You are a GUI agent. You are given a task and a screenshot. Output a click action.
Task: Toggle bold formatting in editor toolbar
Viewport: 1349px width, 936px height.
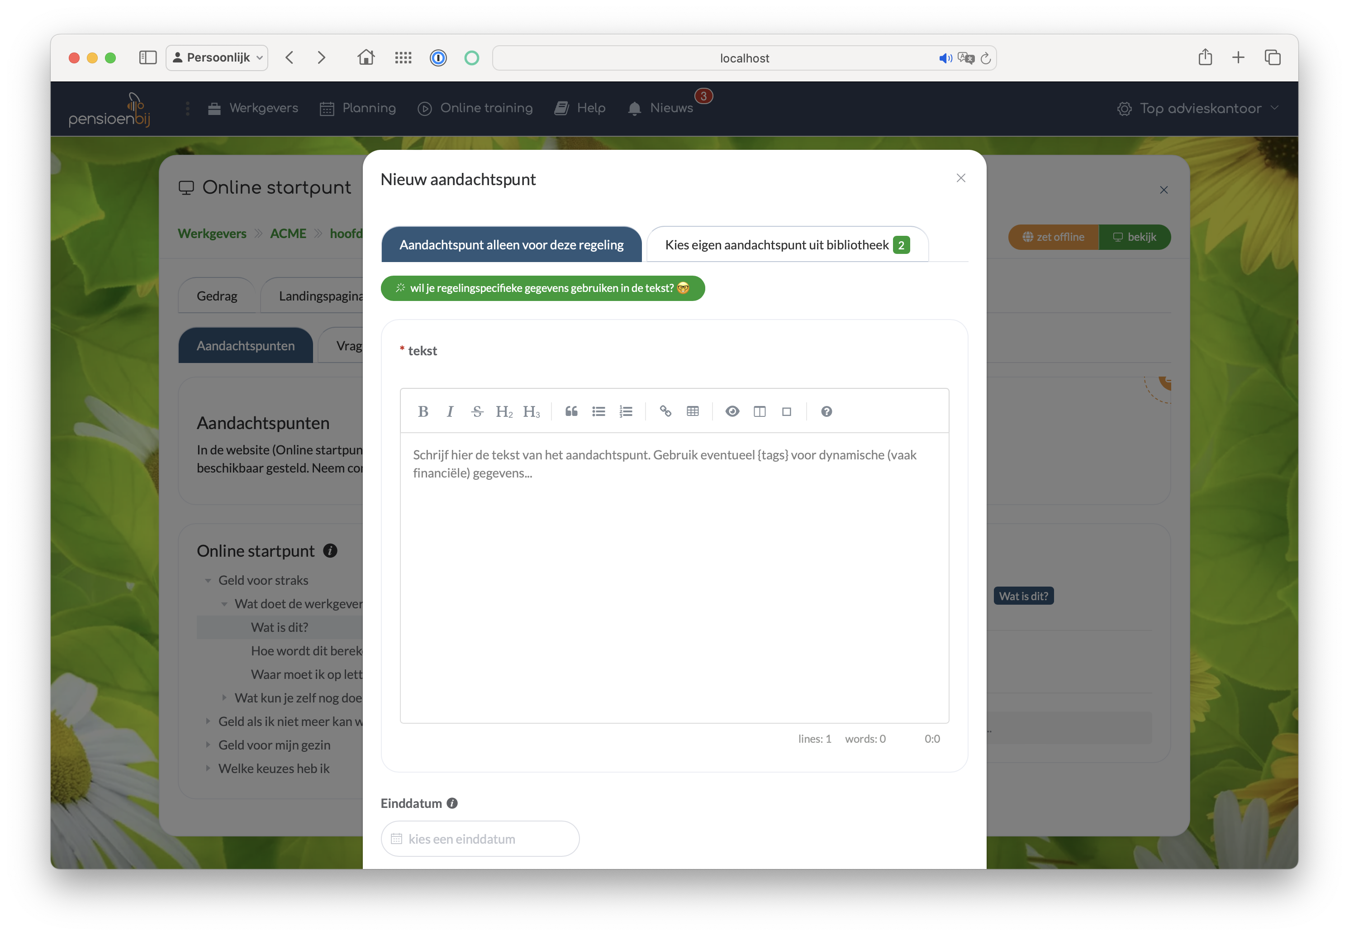pos(423,412)
